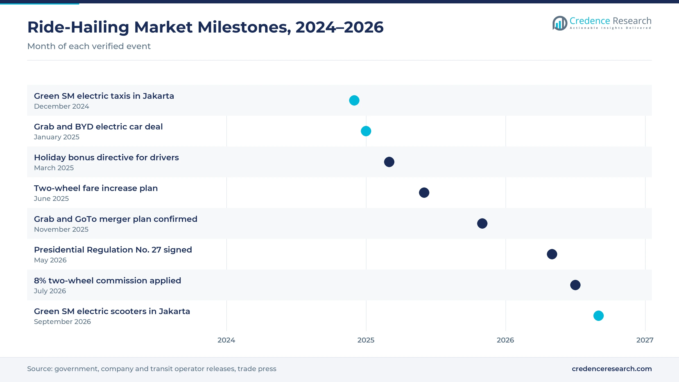This screenshot has height=382, width=679.
Task: Click the 'November 2025' date text
Action: tap(61, 229)
